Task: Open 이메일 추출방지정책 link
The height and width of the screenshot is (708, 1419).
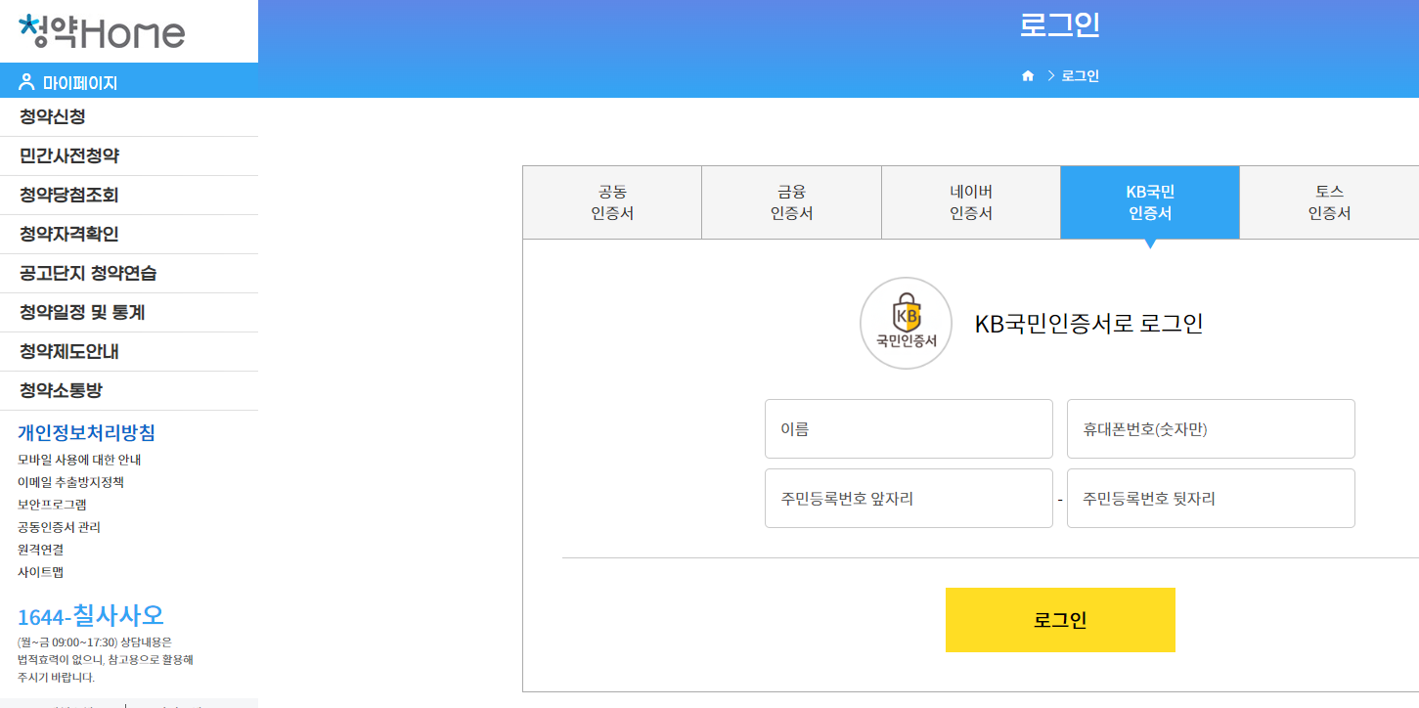Action: click(x=70, y=482)
